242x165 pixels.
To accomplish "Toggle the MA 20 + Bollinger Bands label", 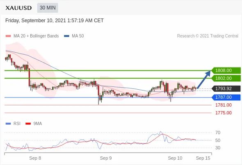I will [36, 36].
